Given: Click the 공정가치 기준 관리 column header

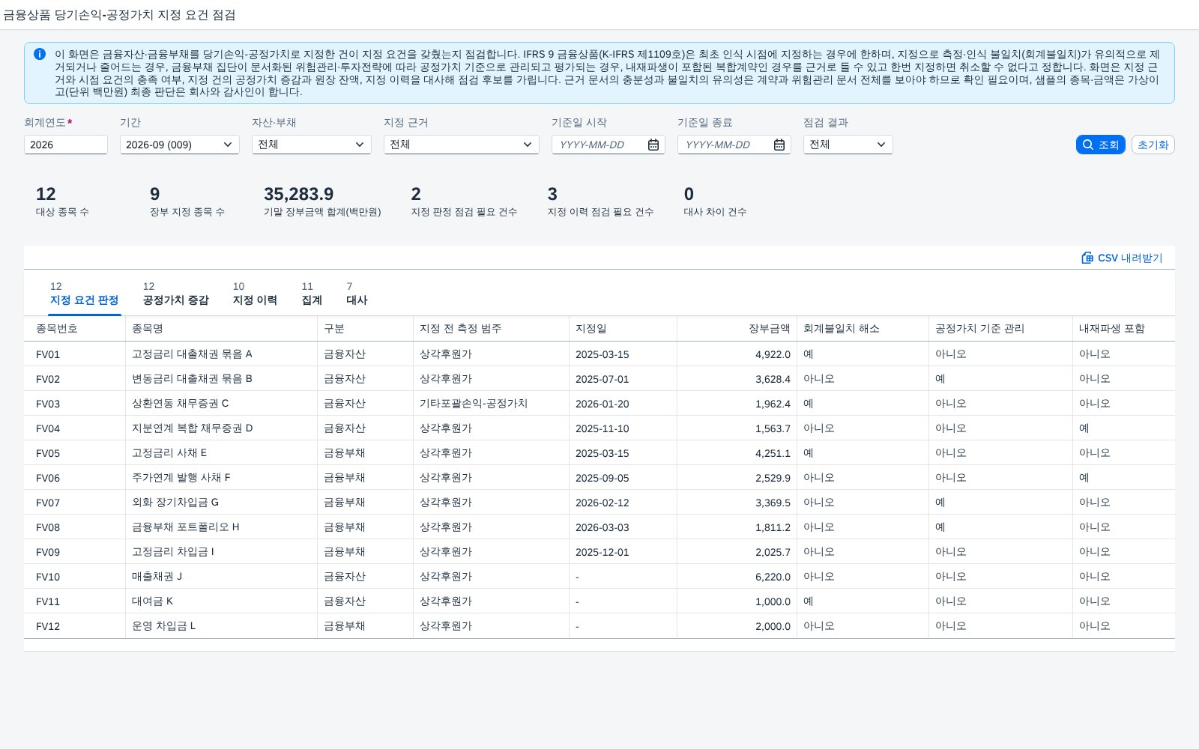Looking at the screenshot, I should tap(1001, 329).
